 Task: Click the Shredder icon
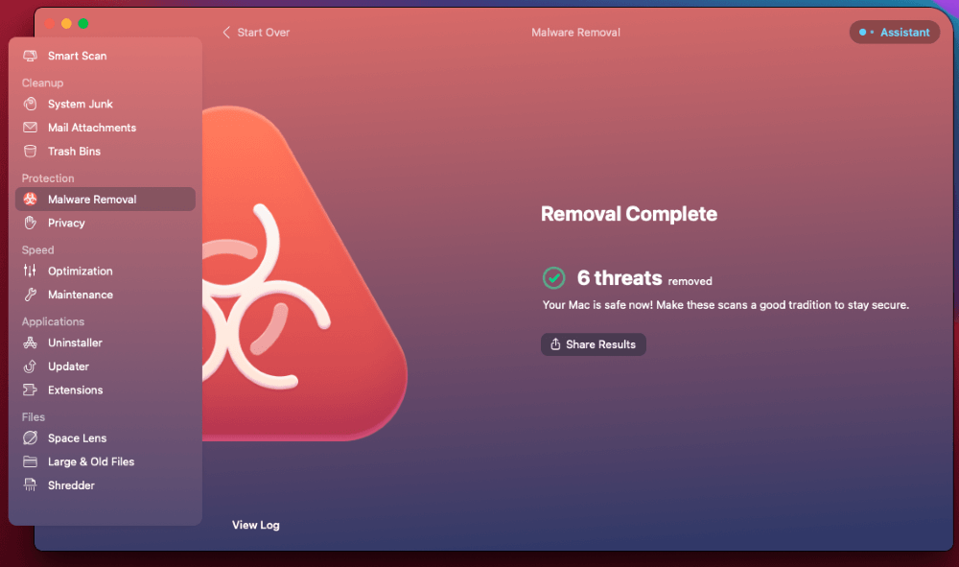pyautogui.click(x=30, y=485)
